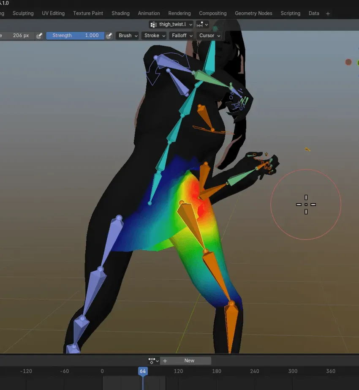
Task: Switch to the Sculpting workspace tab
Action: [x=23, y=14]
